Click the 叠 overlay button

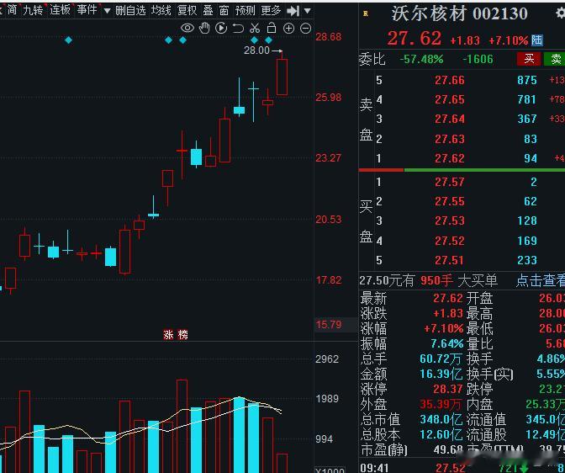[x=208, y=11]
